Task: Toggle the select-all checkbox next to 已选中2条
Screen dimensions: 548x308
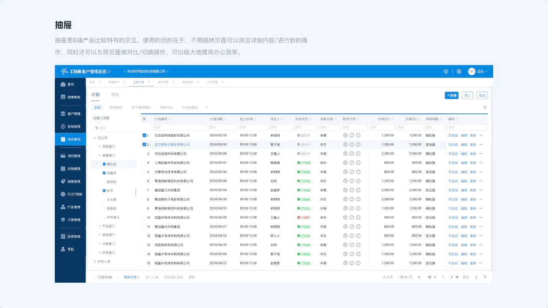Action: (x=94, y=277)
